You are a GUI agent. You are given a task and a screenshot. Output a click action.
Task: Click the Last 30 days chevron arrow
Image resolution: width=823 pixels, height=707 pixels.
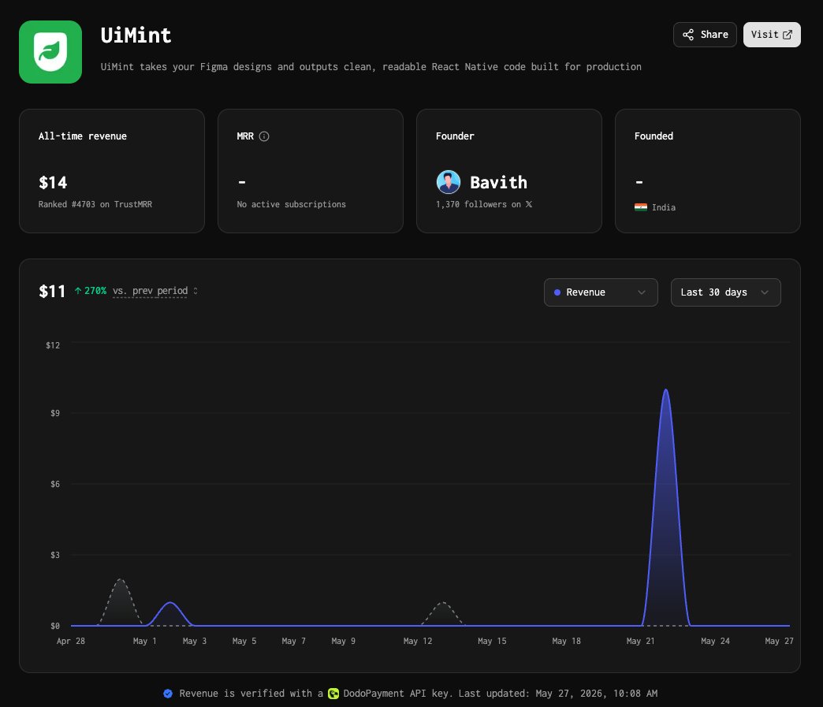(764, 292)
